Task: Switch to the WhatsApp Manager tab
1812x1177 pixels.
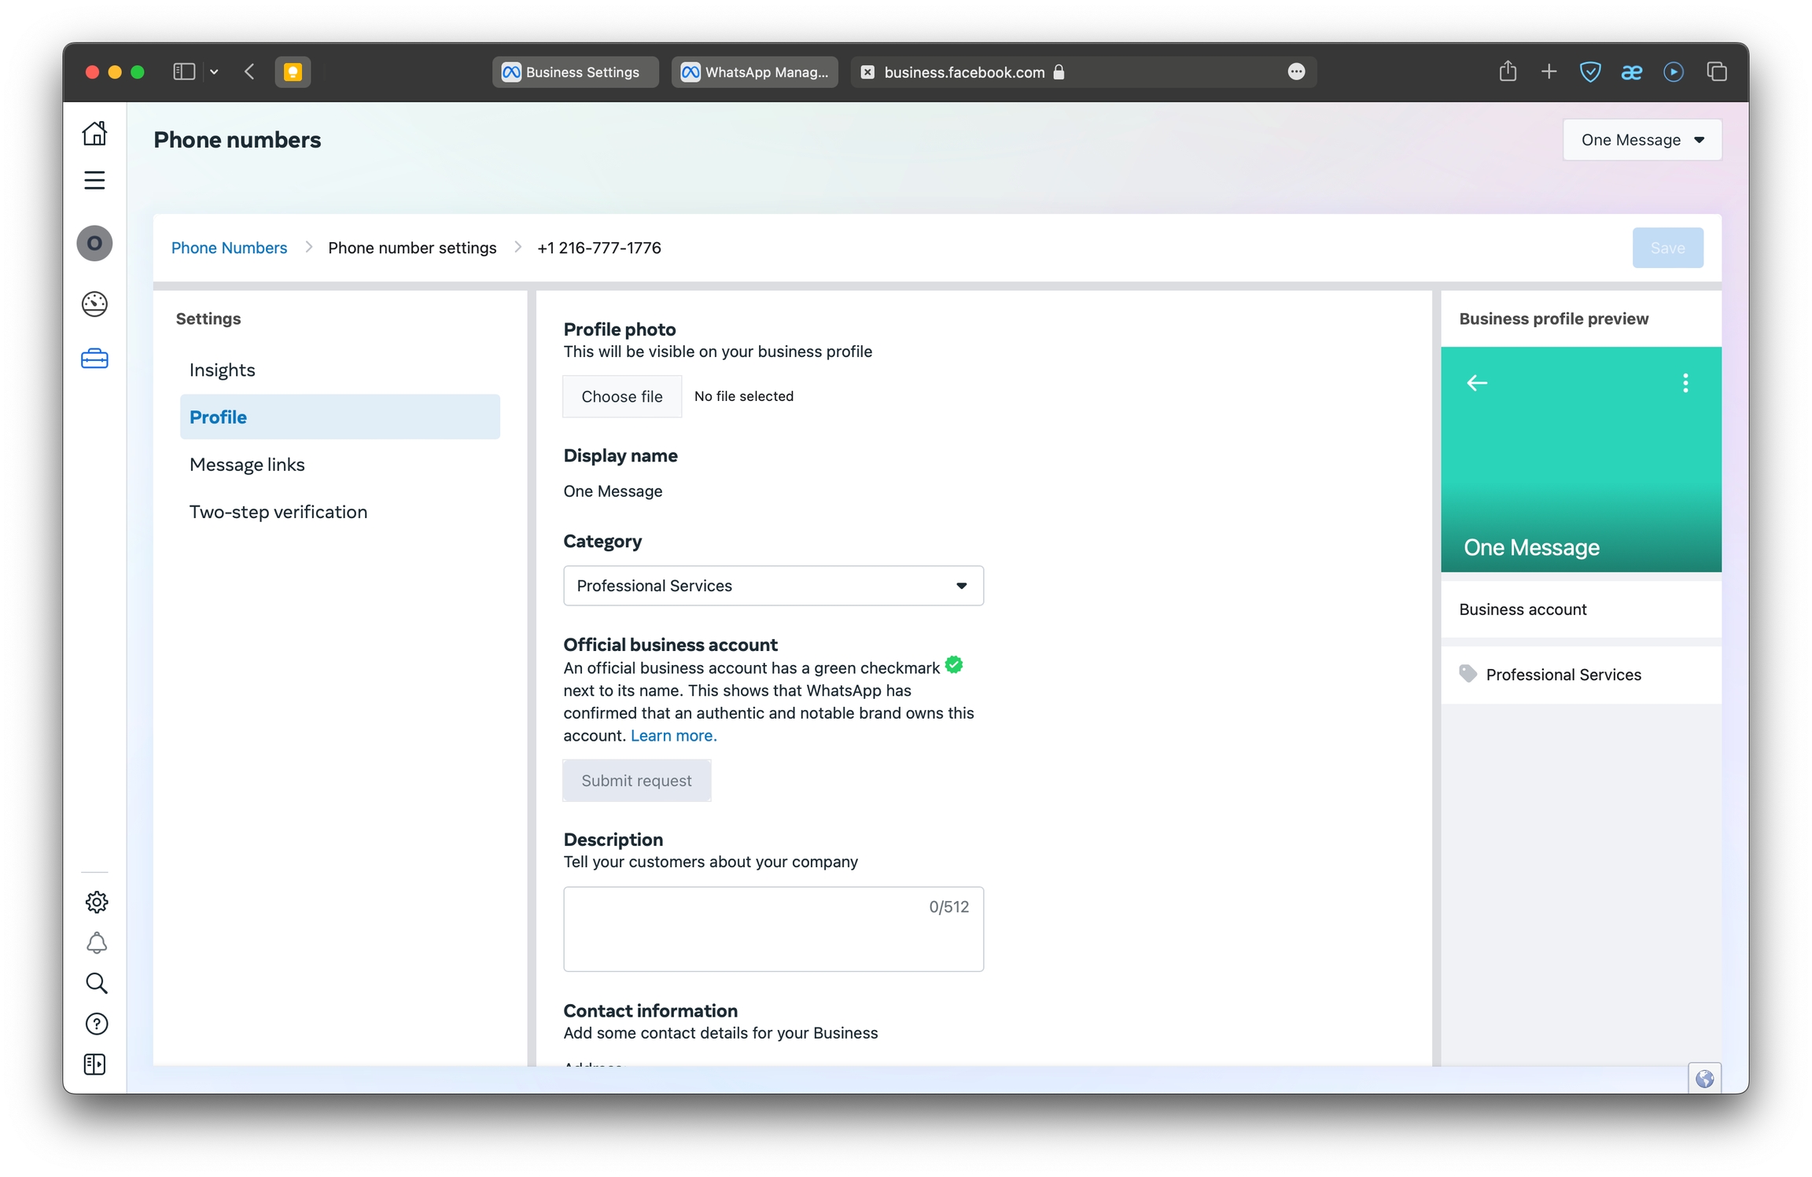Action: pos(754,72)
